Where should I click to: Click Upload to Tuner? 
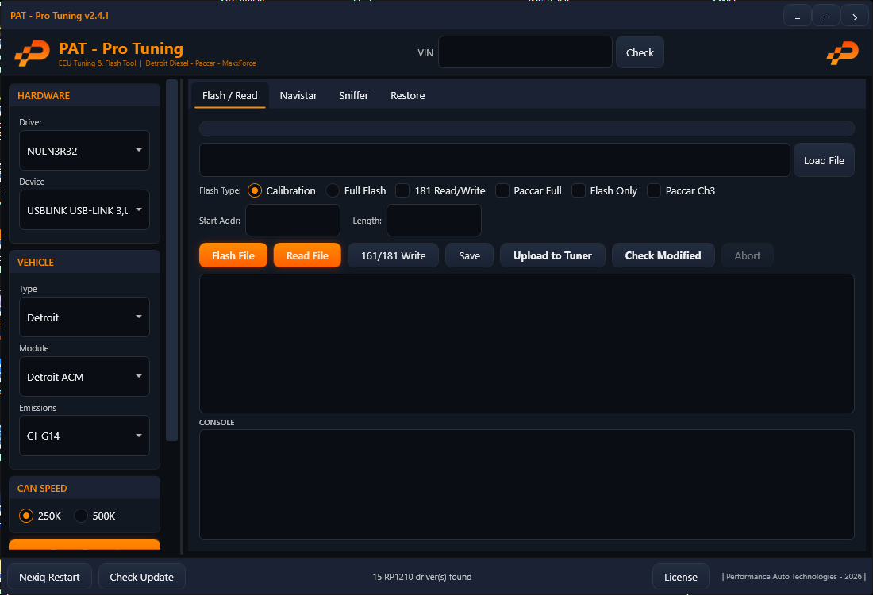(x=552, y=255)
